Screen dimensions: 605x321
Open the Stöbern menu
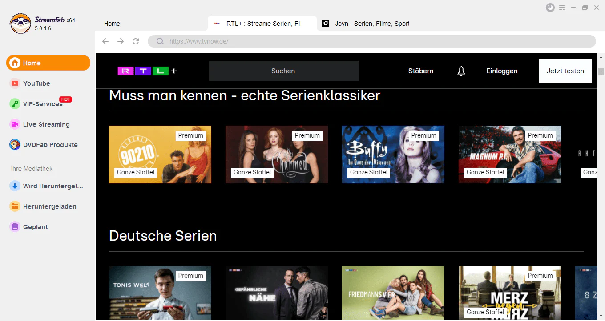coord(421,71)
